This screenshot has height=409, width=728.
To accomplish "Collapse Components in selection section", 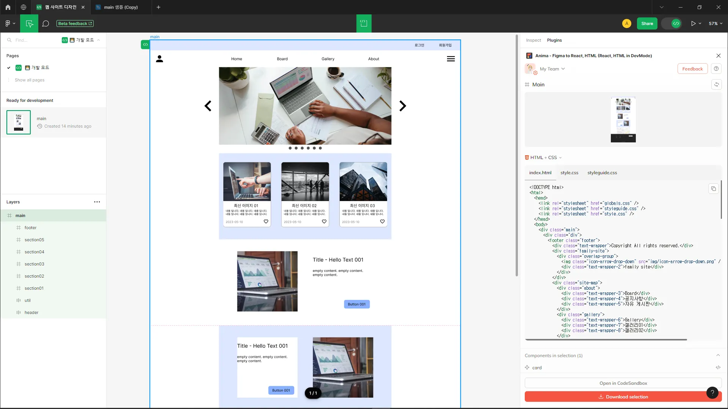I will pyautogui.click(x=718, y=355).
